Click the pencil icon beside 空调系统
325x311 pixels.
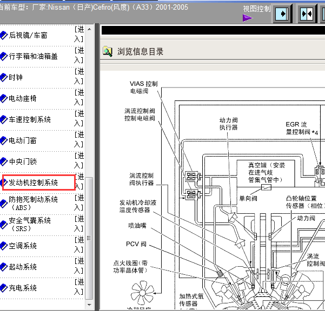click(4, 246)
